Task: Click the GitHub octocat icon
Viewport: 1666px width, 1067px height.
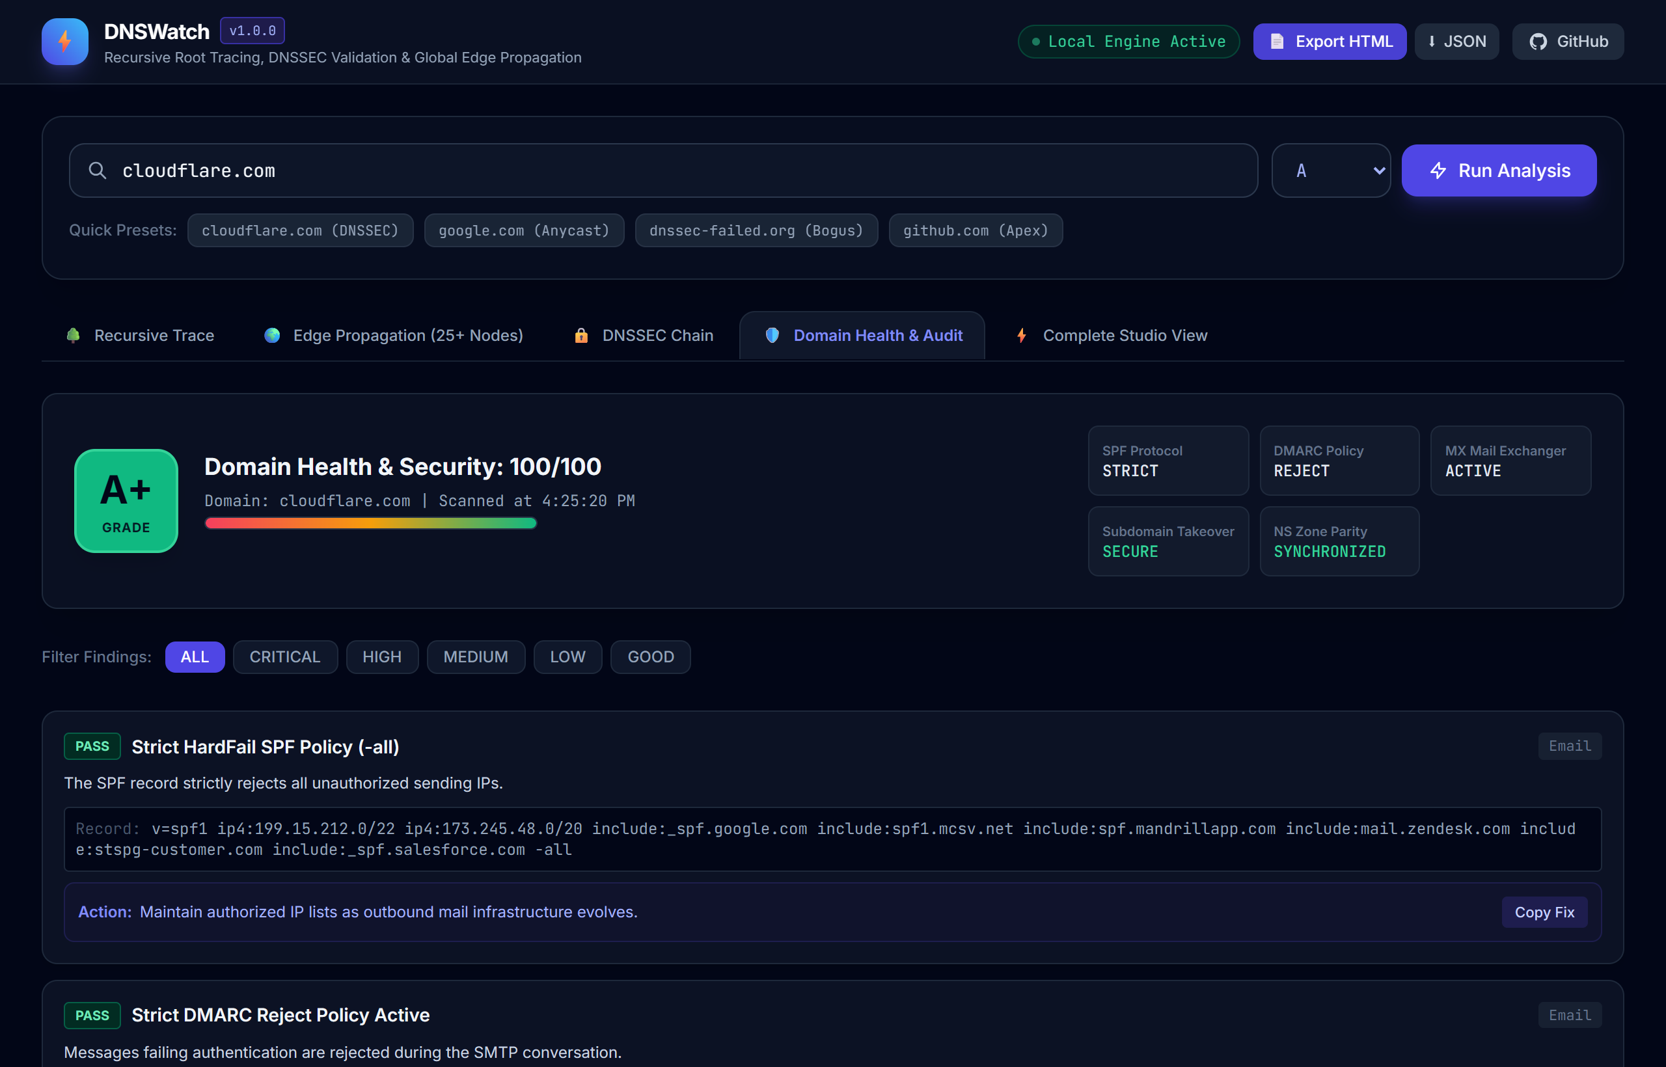Action: point(1538,42)
